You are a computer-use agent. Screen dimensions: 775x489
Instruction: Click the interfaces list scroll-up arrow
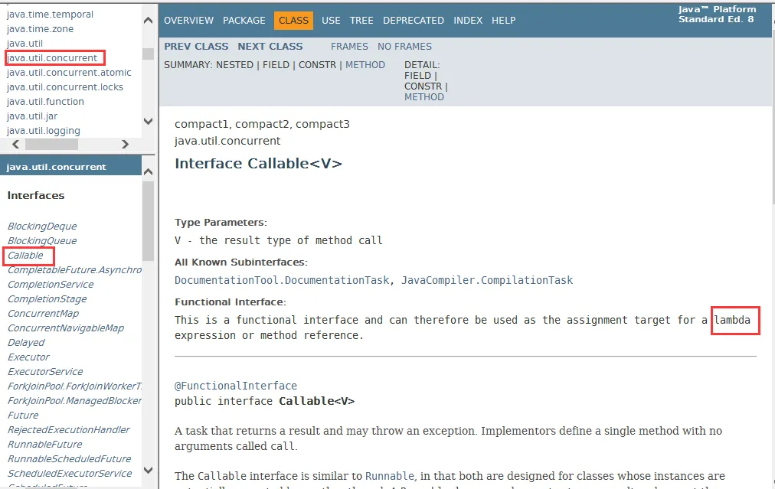coord(148,172)
